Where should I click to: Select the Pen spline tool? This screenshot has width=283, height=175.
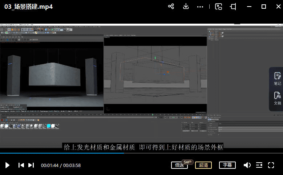click(49, 29)
